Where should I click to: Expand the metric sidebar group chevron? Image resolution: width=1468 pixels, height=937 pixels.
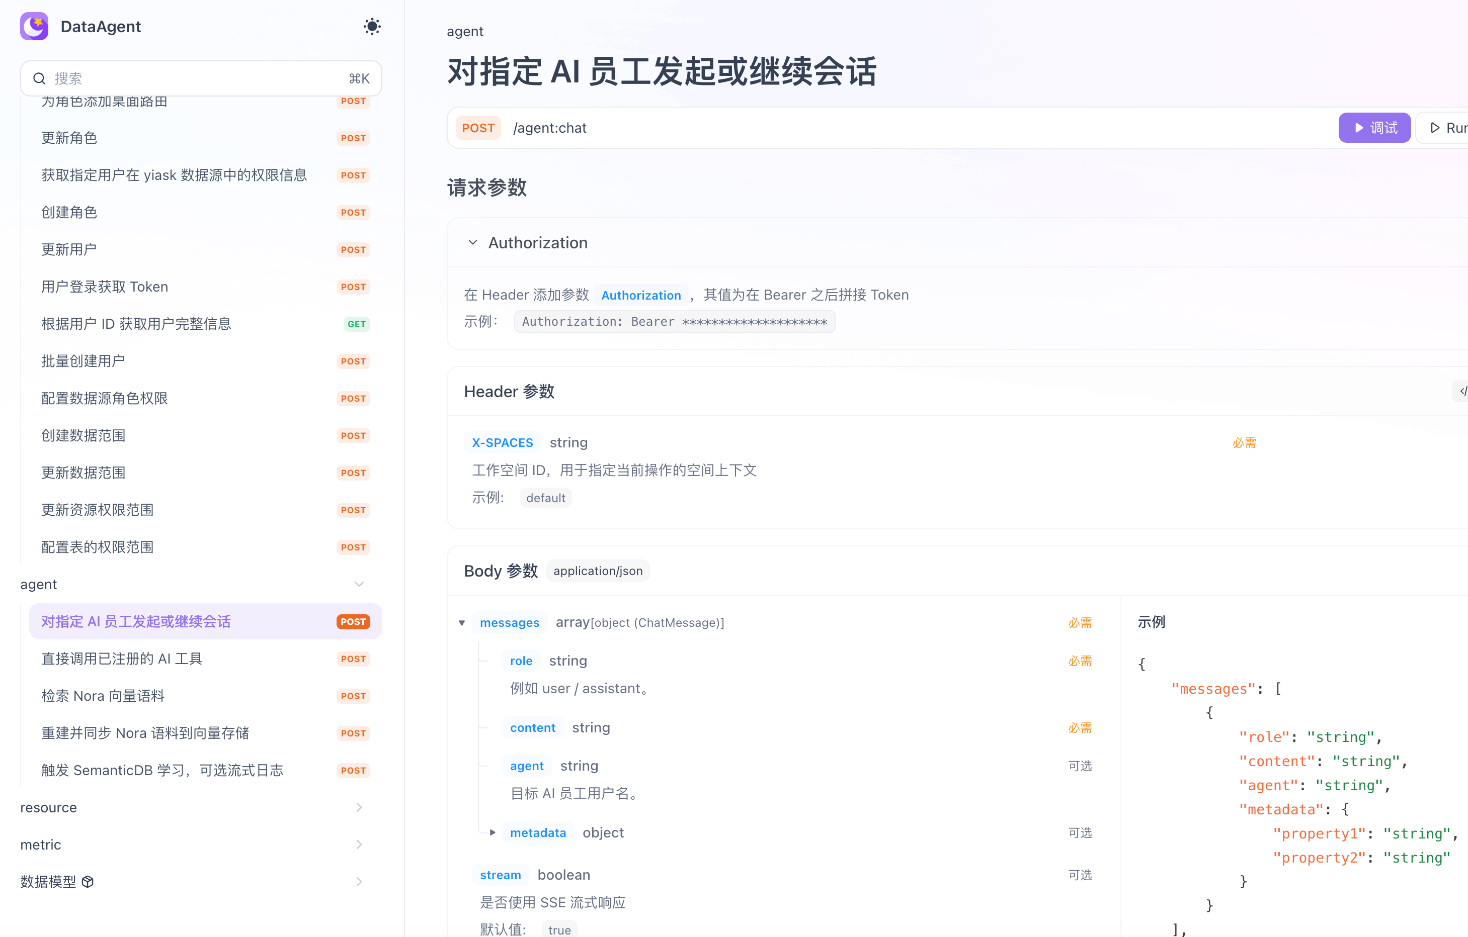click(x=359, y=845)
